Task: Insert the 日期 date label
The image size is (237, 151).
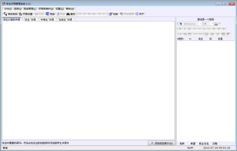Action: coord(215,144)
